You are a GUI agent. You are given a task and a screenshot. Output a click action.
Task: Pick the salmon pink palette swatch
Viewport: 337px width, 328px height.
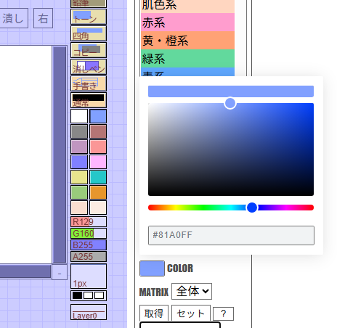(98, 147)
